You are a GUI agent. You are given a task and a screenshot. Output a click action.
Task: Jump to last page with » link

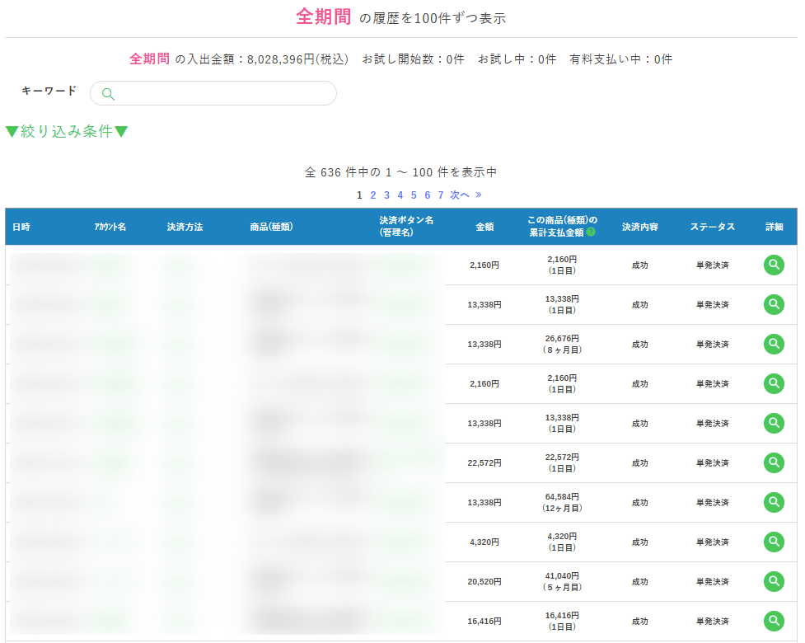[x=479, y=195]
